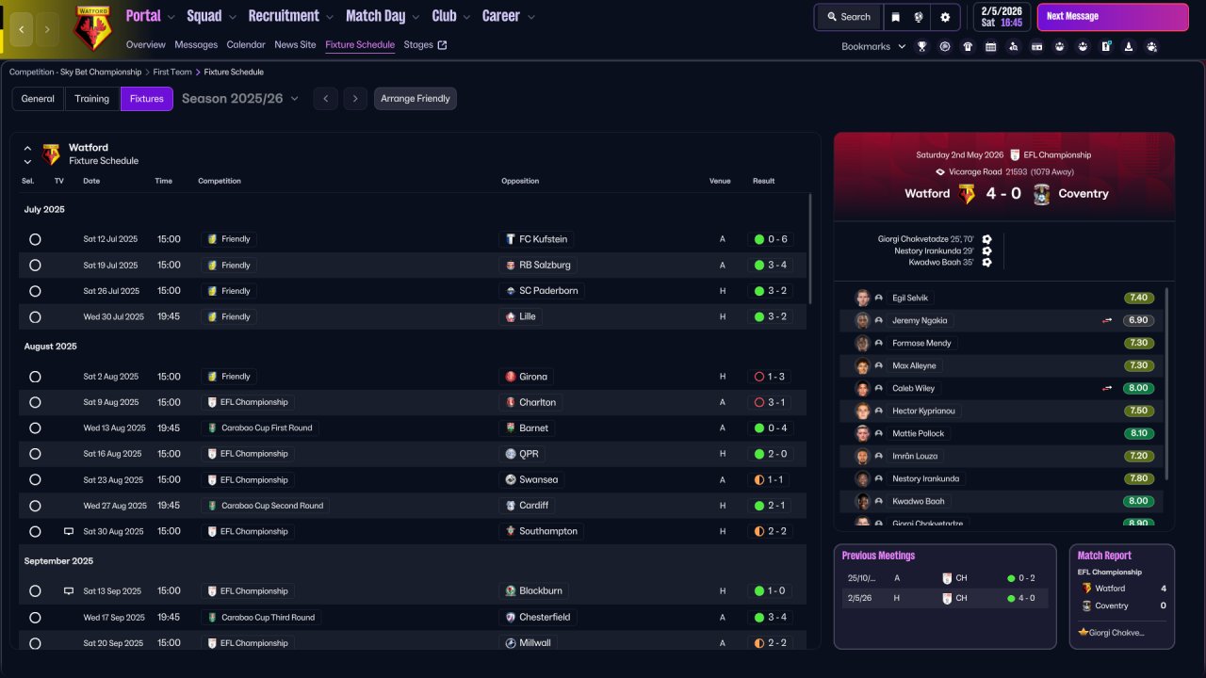Select the radio button for the Charlton fixture
The height and width of the screenshot is (678, 1206).
coord(35,402)
